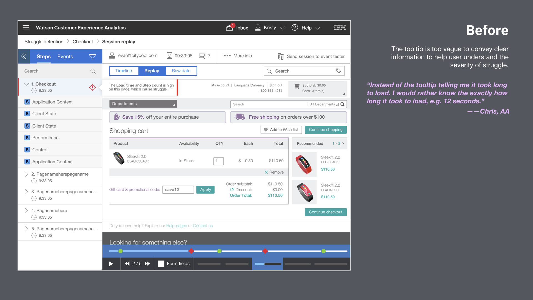Fast forward to next page in replay

tap(147, 264)
